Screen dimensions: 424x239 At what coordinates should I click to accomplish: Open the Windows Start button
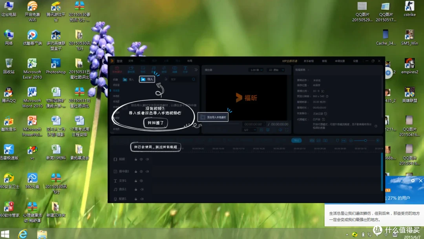click(5, 234)
